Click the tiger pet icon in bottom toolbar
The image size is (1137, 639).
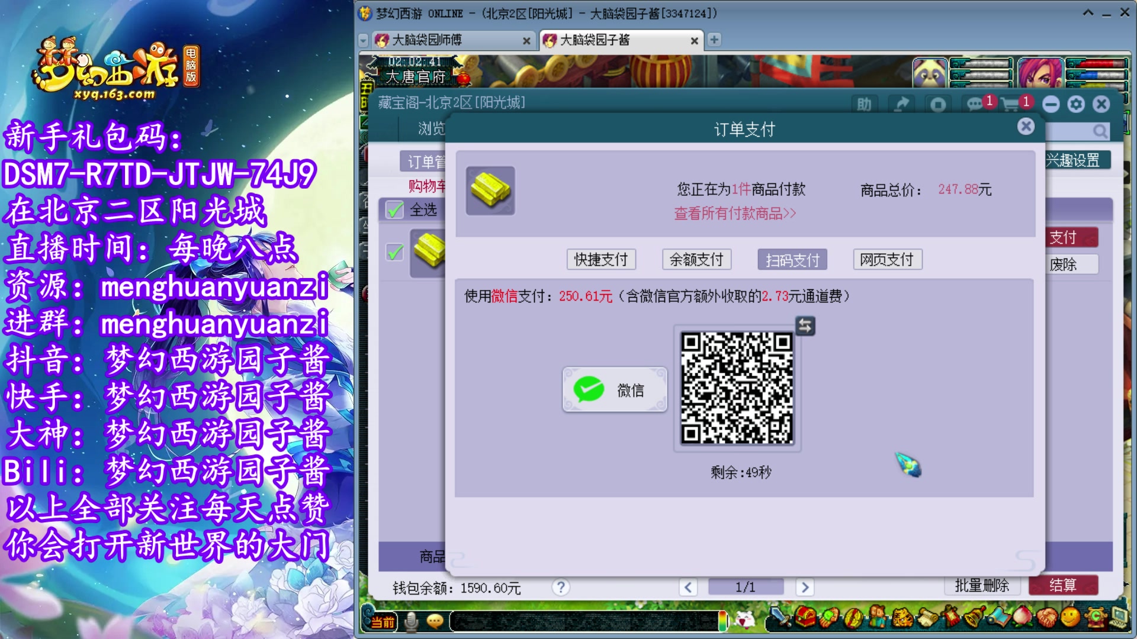pos(902,619)
